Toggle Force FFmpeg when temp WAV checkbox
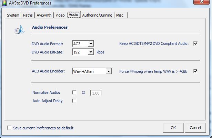 tap(195, 71)
